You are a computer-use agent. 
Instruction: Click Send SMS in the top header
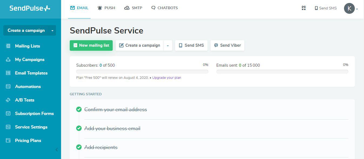326,8
